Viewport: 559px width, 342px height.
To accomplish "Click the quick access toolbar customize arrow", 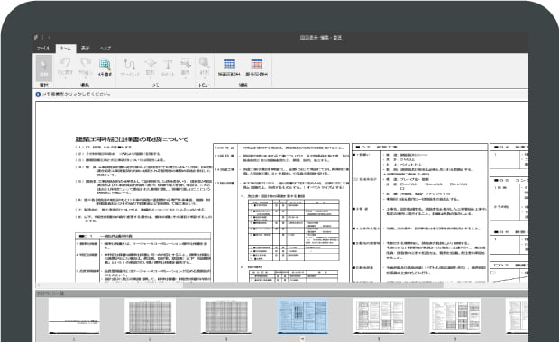I will 50,37.
